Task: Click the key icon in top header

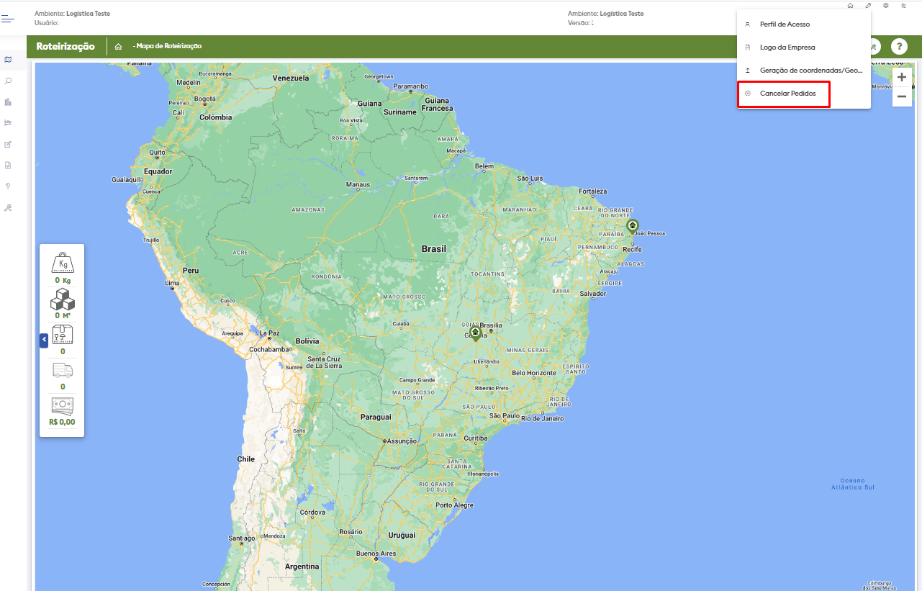Action: (869, 5)
